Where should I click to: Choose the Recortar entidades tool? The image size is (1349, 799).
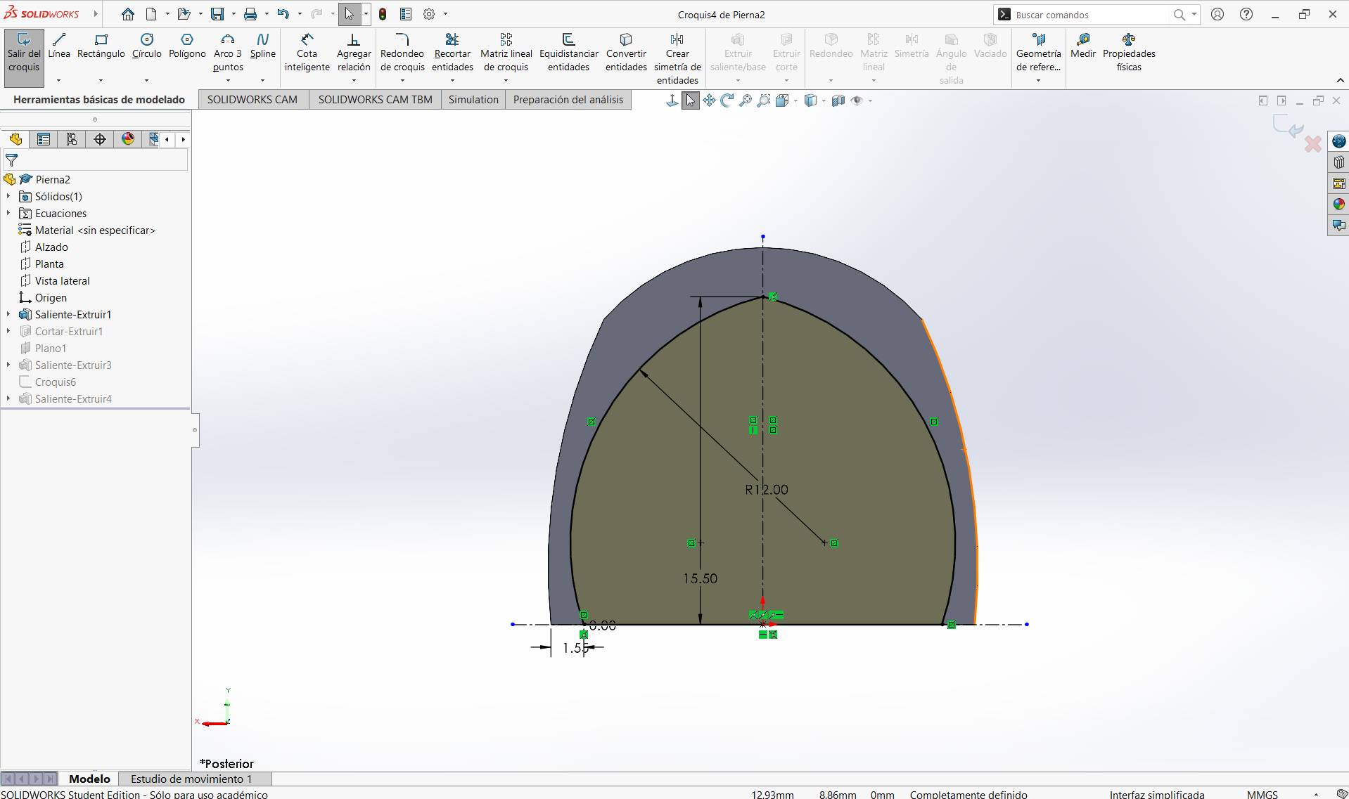[x=452, y=52]
